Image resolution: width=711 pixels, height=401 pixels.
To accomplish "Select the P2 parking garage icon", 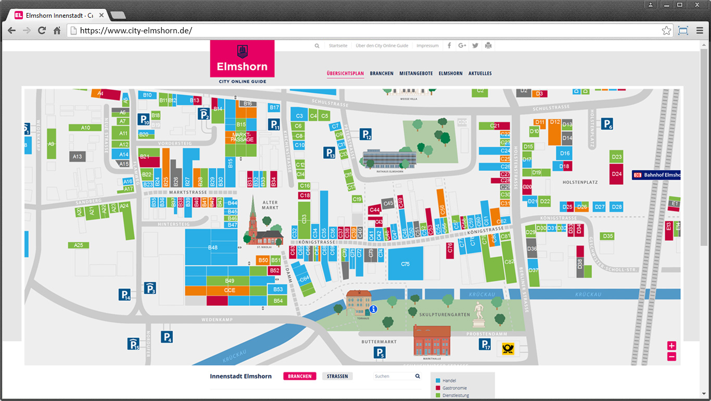I will tap(204, 114).
